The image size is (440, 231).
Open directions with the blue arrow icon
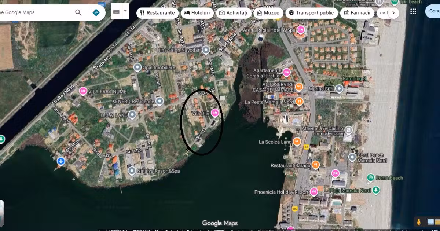tap(96, 12)
